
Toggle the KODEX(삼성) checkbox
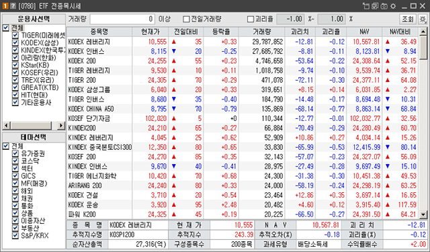click(x=15, y=42)
